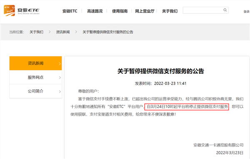The height and width of the screenshot is (159, 250).
Task: Go to 资讯新闻 in the breadcrumb
Action: tap(63, 32)
